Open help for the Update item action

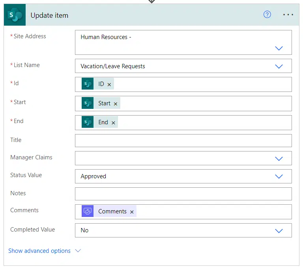coord(267,15)
